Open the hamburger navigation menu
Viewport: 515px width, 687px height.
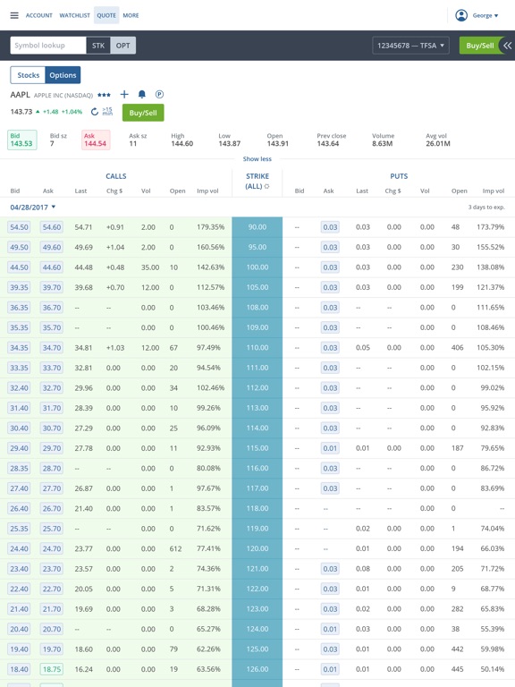(x=14, y=15)
